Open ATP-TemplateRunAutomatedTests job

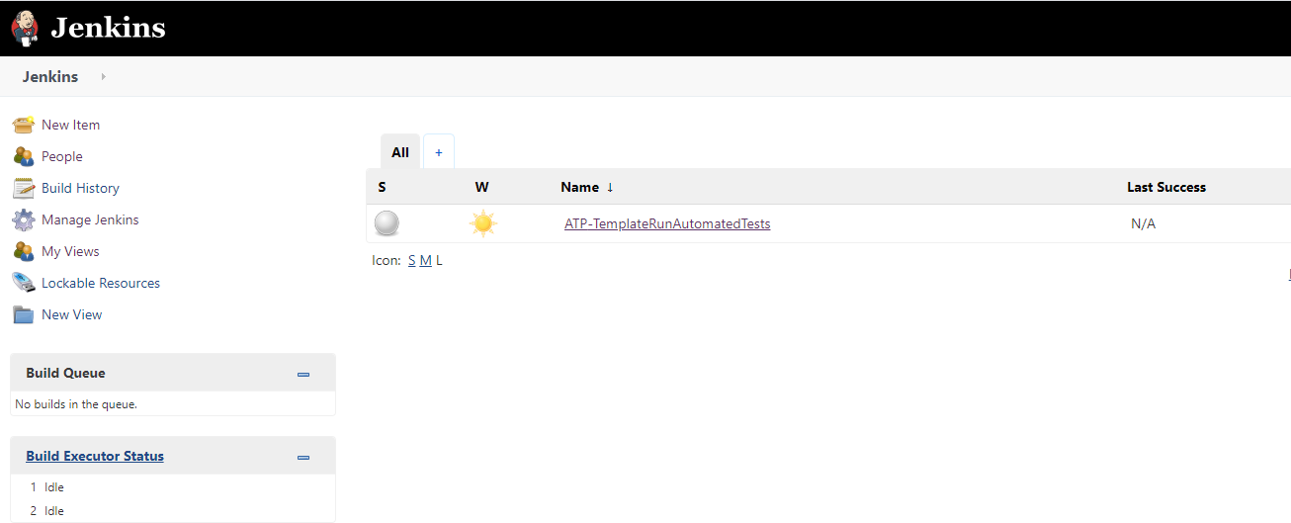pyautogui.click(x=667, y=223)
